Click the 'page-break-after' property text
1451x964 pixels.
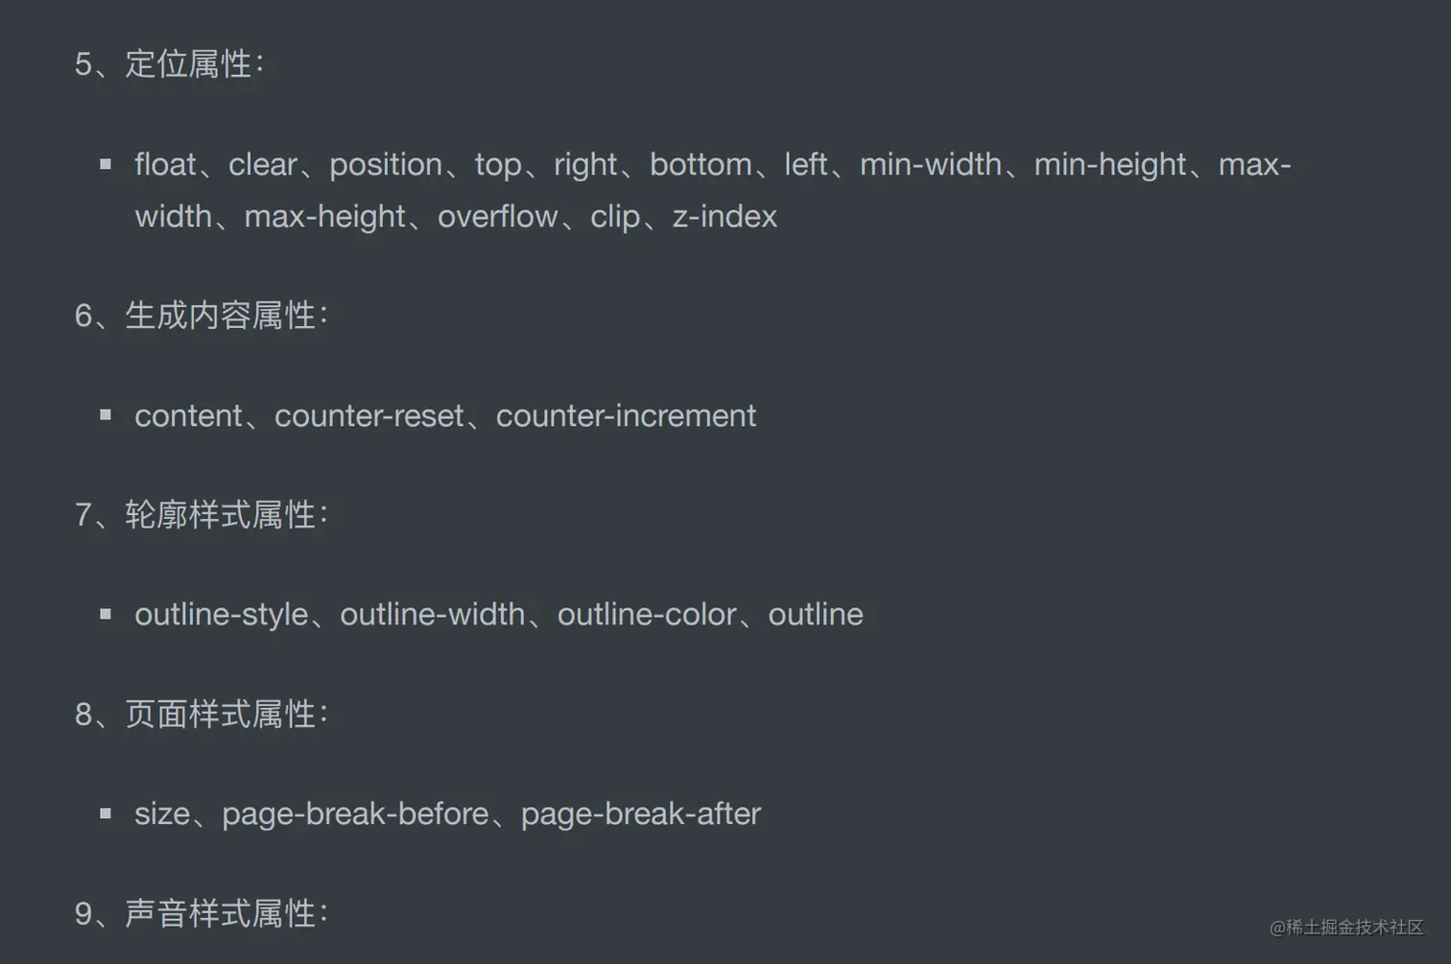(x=640, y=814)
